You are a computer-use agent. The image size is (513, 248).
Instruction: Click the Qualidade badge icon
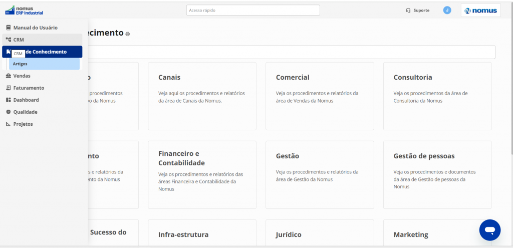pos(9,112)
